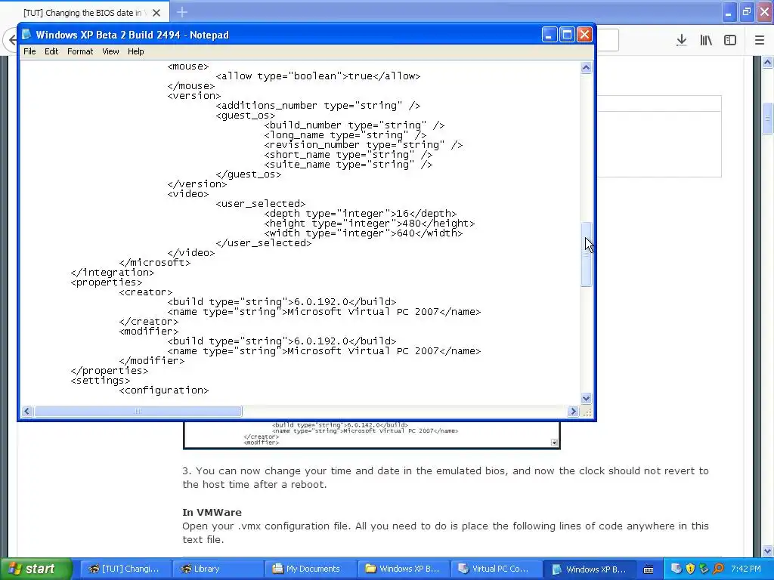
Task: Click Firefox page scrollbar up arrow
Action: click(768, 62)
